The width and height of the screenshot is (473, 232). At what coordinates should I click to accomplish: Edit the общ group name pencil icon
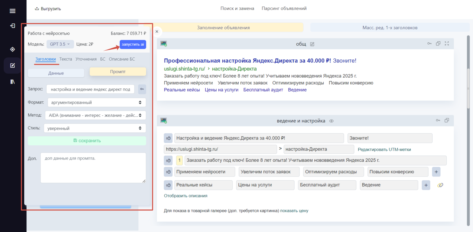tap(312, 44)
